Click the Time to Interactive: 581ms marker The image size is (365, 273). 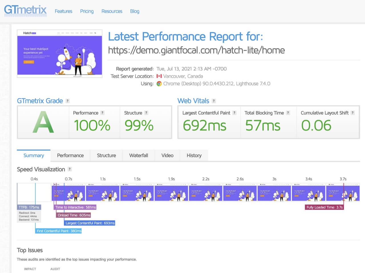point(75,207)
